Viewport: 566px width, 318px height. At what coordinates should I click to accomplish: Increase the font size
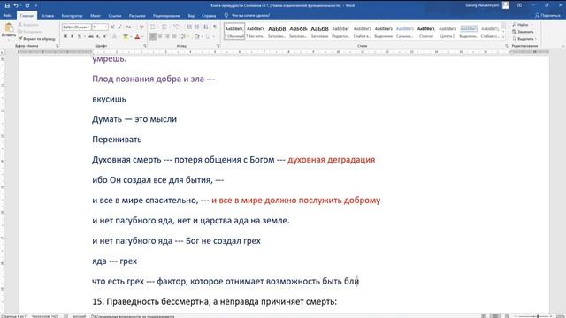tap(112, 27)
